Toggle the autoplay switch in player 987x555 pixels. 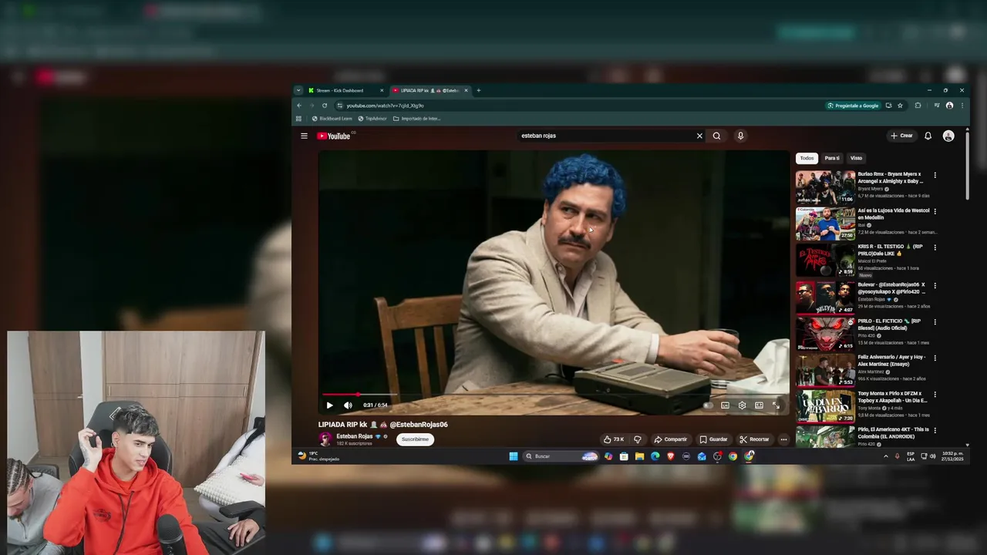[708, 405]
